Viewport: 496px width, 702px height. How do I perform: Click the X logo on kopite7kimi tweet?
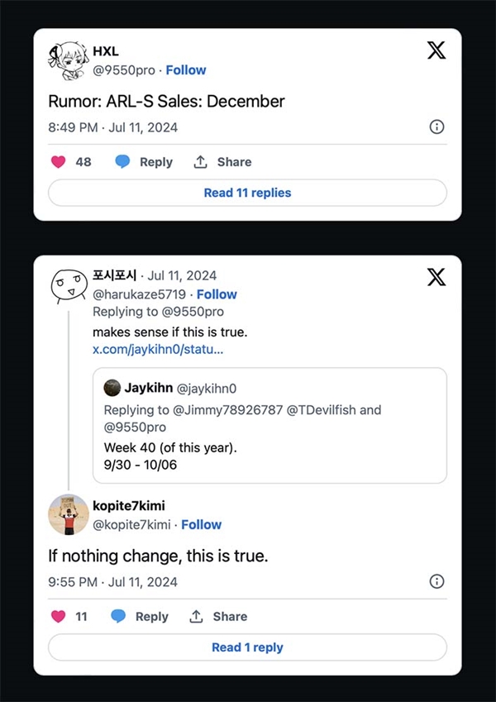click(436, 277)
